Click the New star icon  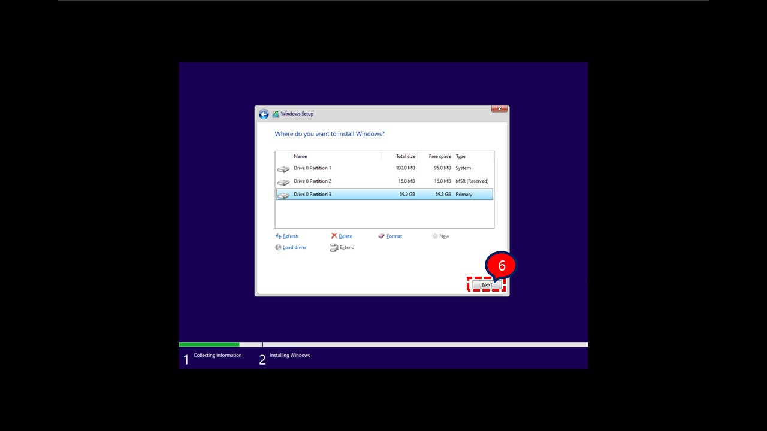click(435, 236)
